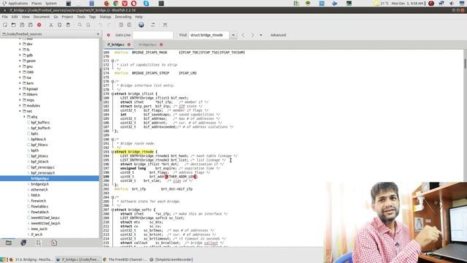Click the Save file toolbar icon
467x263 pixels.
click(22, 25)
